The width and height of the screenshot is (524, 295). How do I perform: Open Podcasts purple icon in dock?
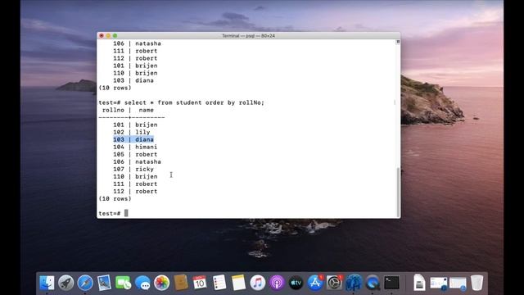coord(277,283)
